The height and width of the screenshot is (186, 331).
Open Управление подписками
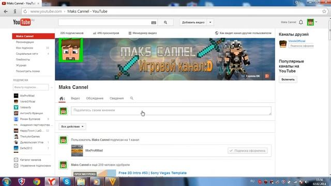[x=35, y=166]
